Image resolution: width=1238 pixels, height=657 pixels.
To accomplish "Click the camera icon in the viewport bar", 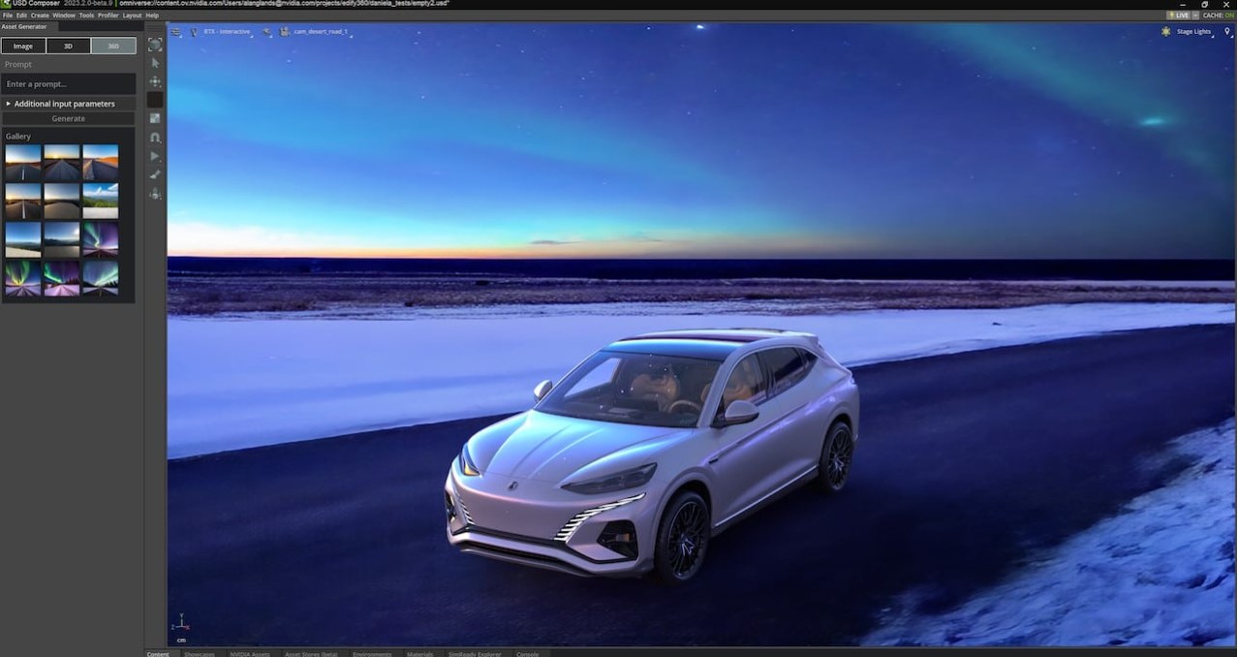I will click(285, 32).
